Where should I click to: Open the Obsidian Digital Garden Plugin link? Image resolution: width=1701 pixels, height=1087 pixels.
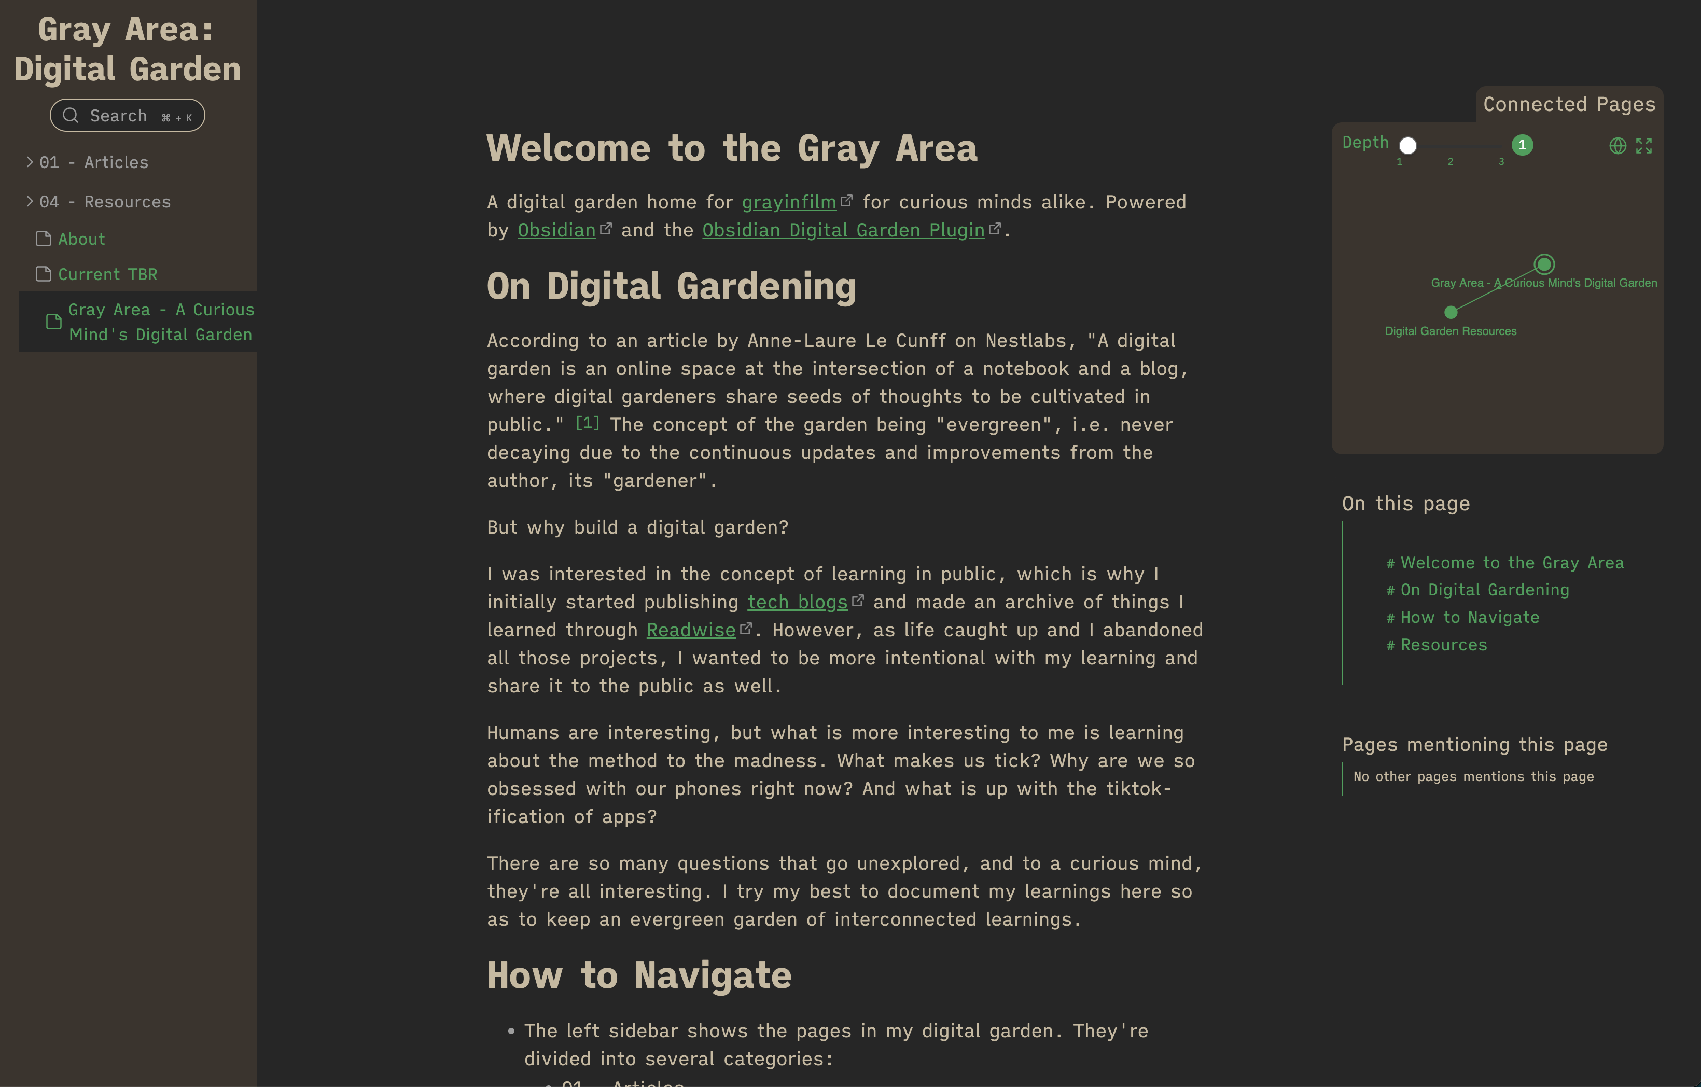click(x=843, y=230)
